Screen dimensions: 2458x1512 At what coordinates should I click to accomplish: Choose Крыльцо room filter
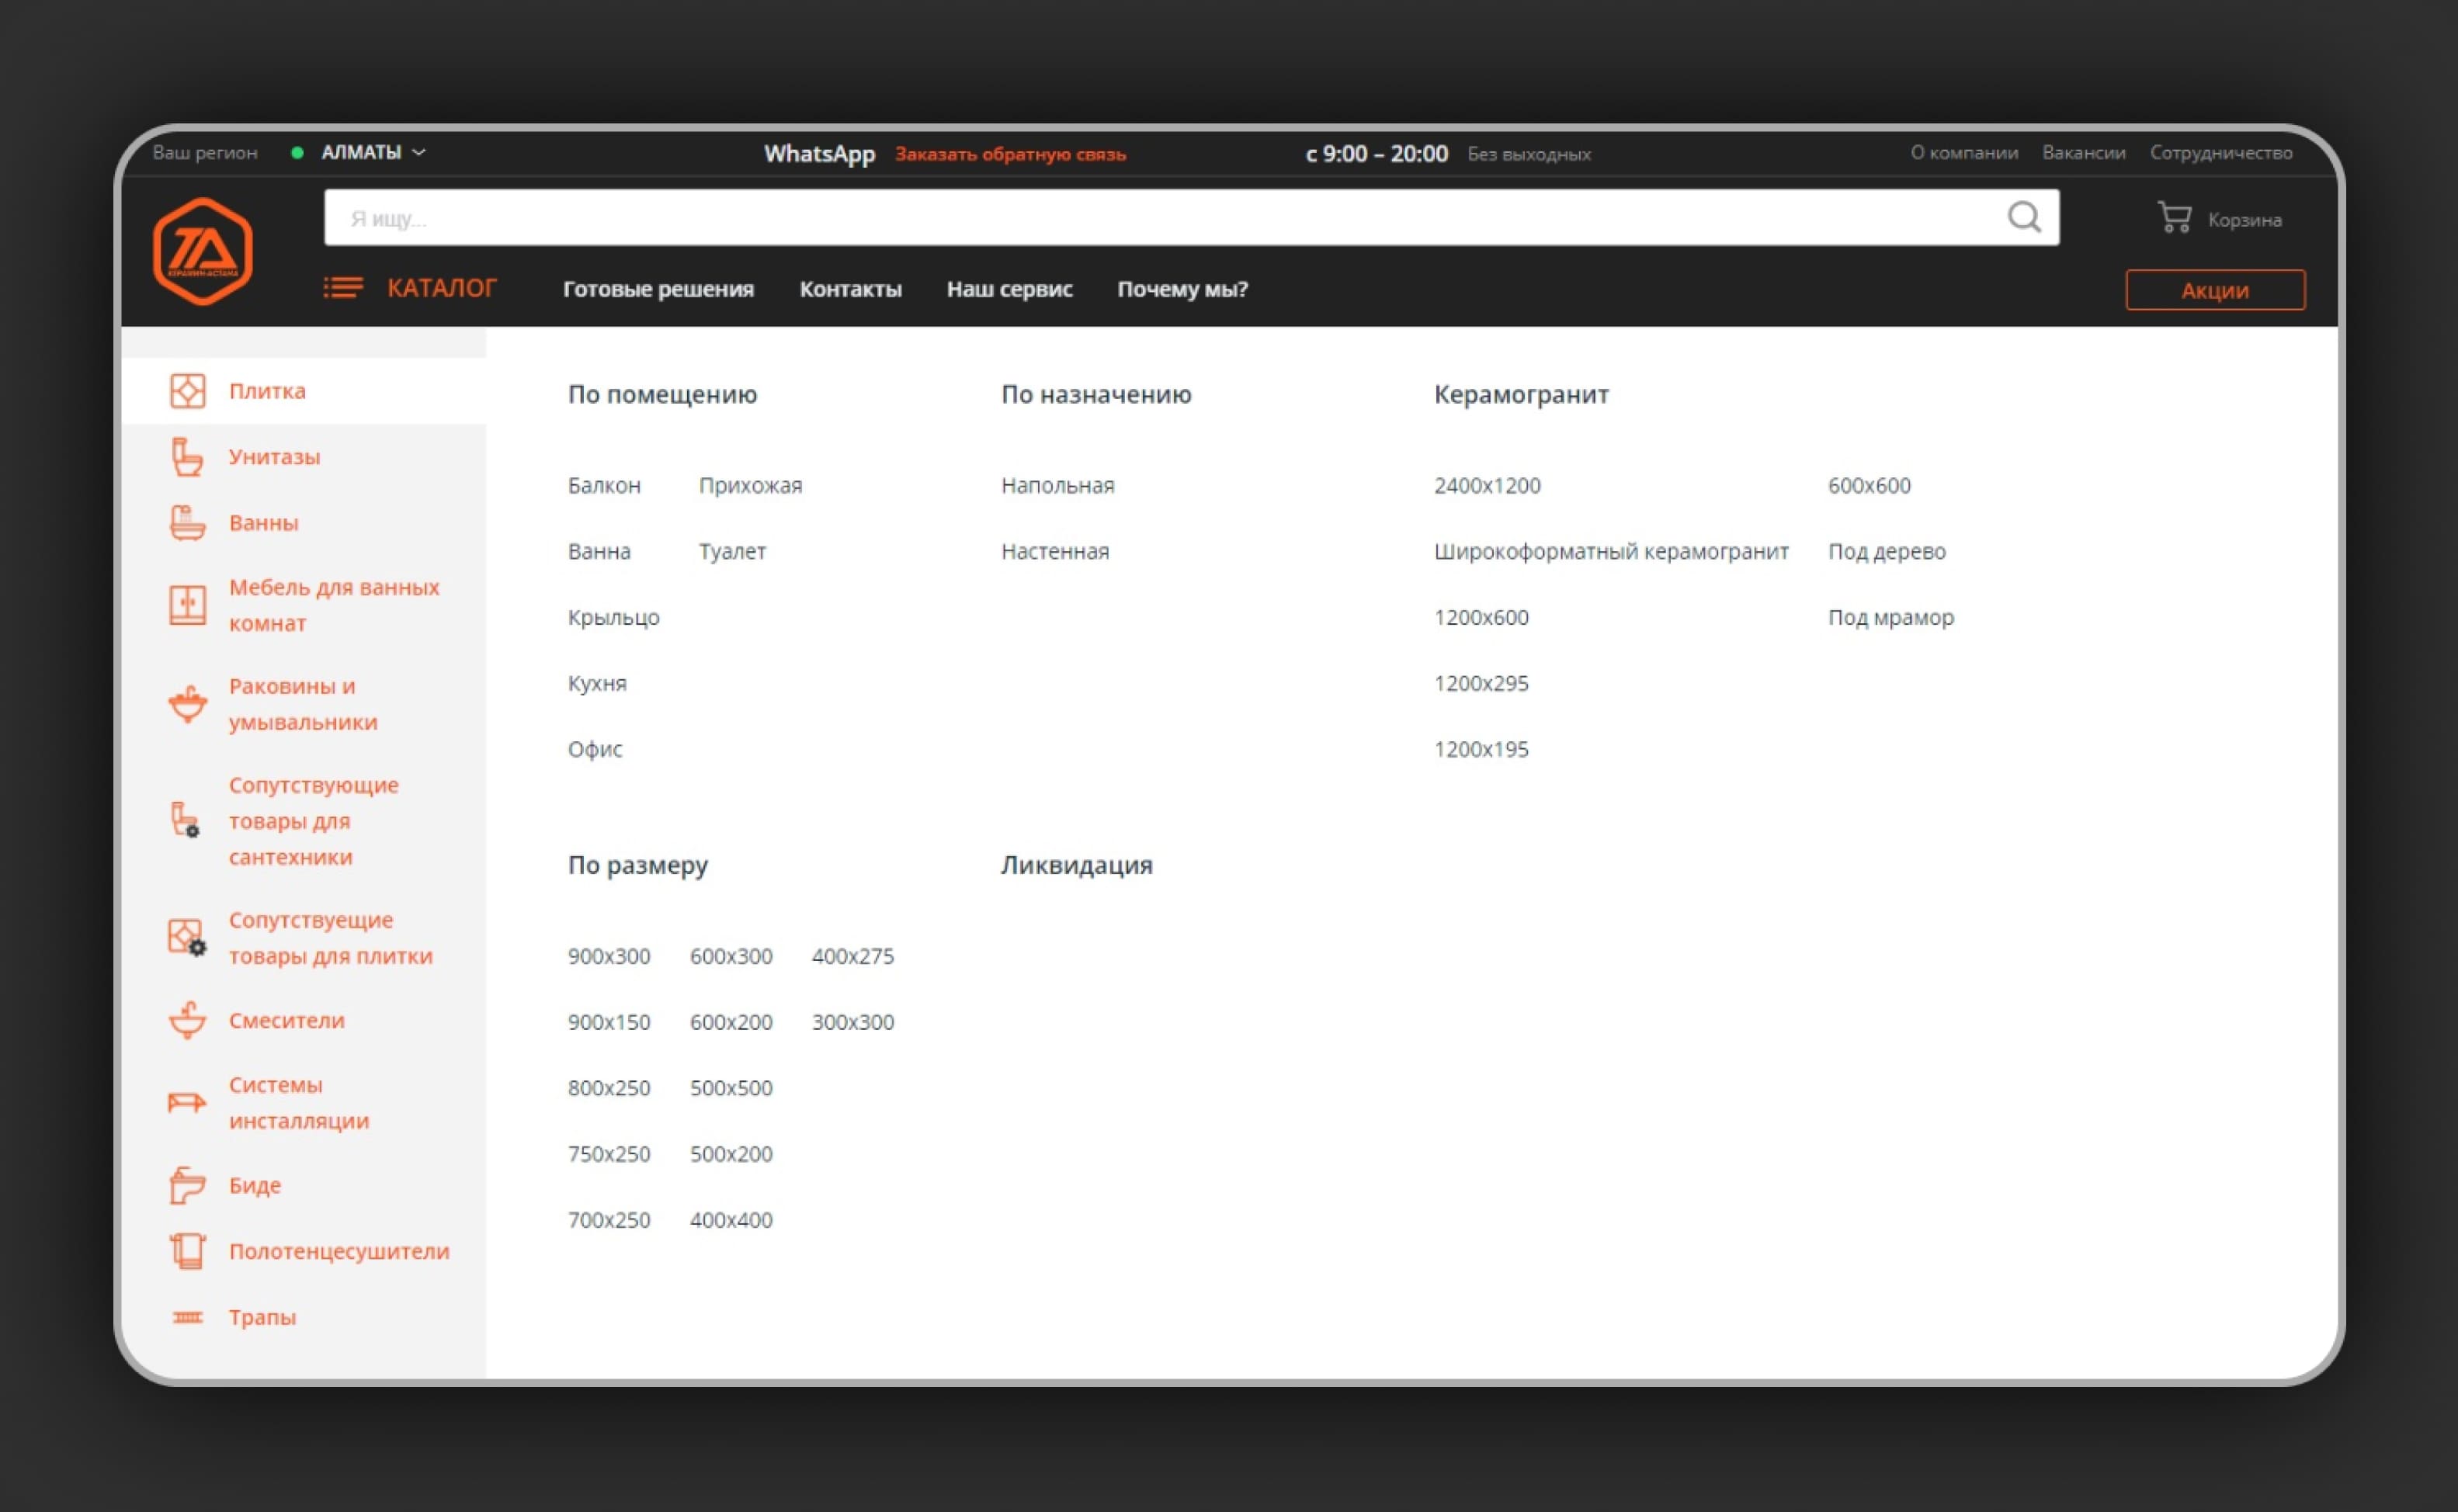(x=614, y=617)
